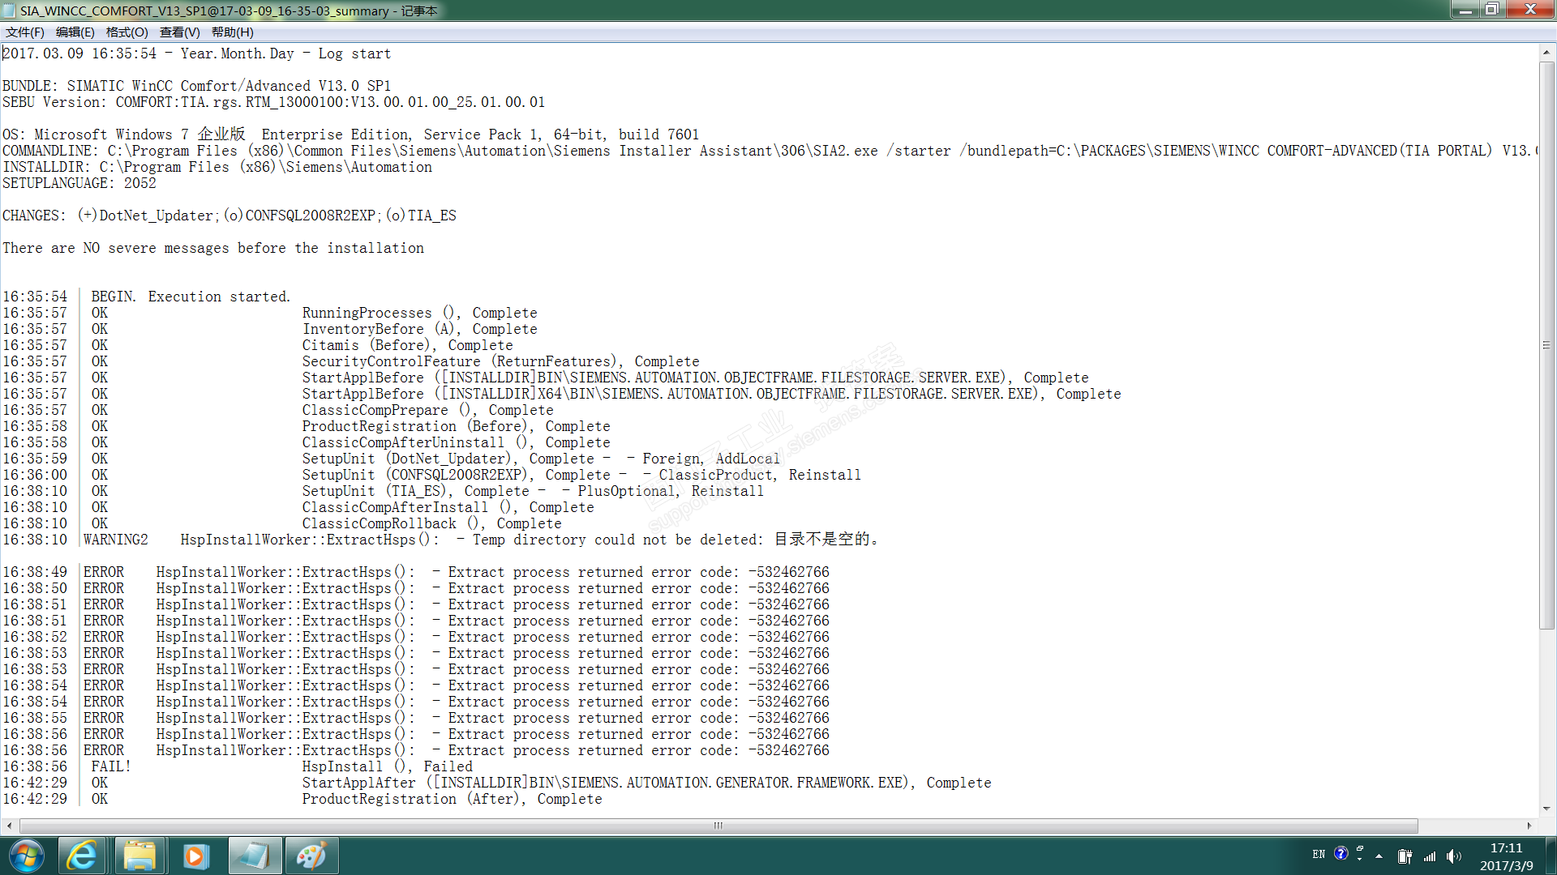Click the Windows Start orb

27,856
